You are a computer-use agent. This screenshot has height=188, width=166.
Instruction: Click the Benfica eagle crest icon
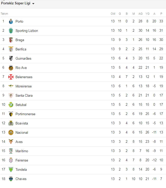(x=11, y=49)
